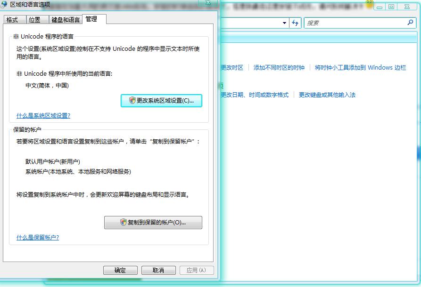Click 复制到保留的帐户(O)... button
The image size is (421, 287).
click(x=153, y=223)
